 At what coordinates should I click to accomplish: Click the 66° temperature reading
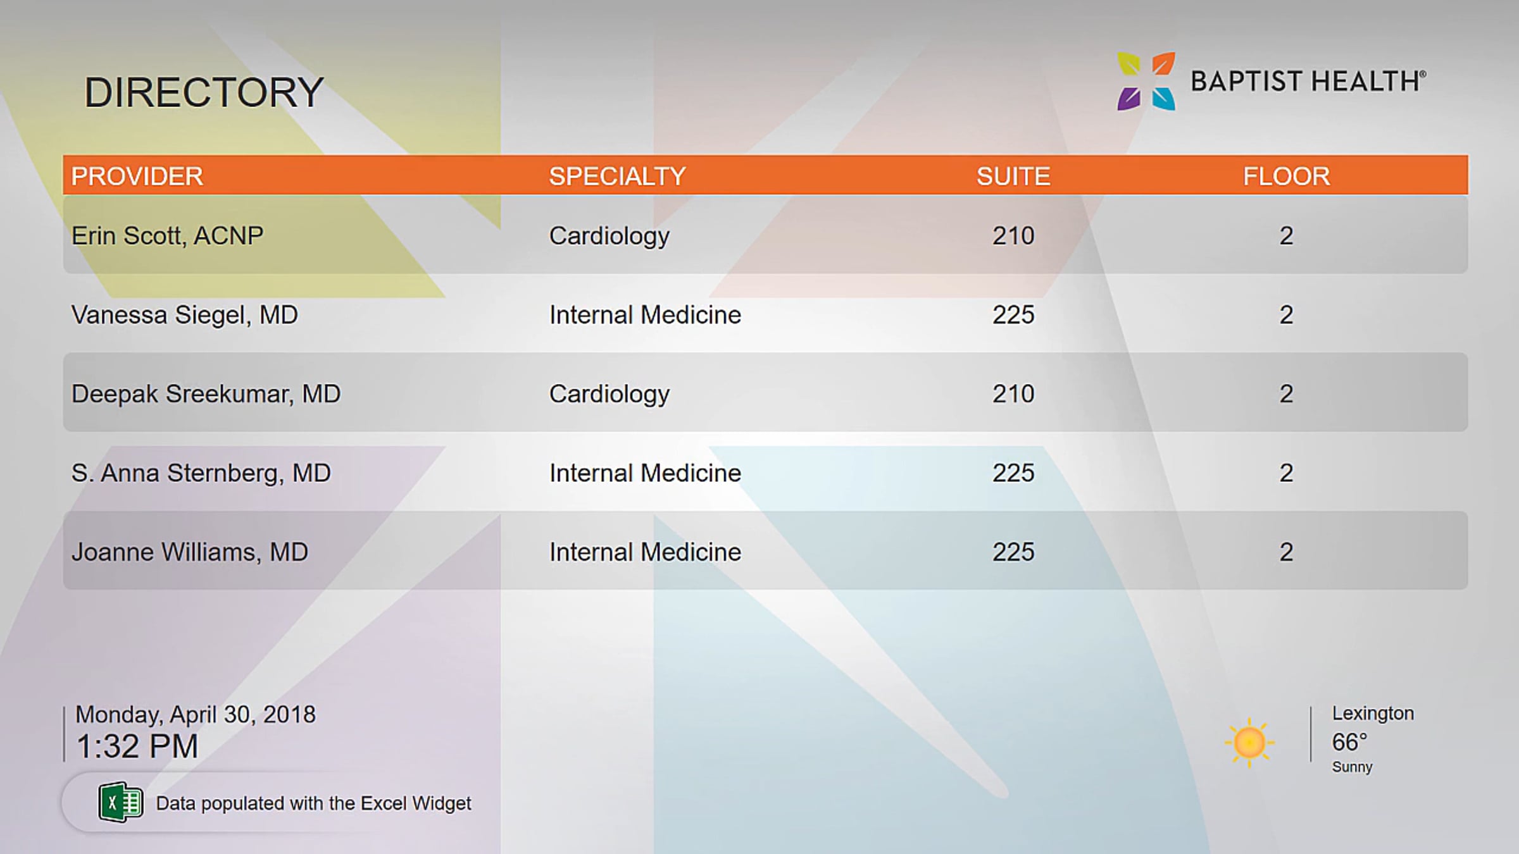click(x=1349, y=741)
